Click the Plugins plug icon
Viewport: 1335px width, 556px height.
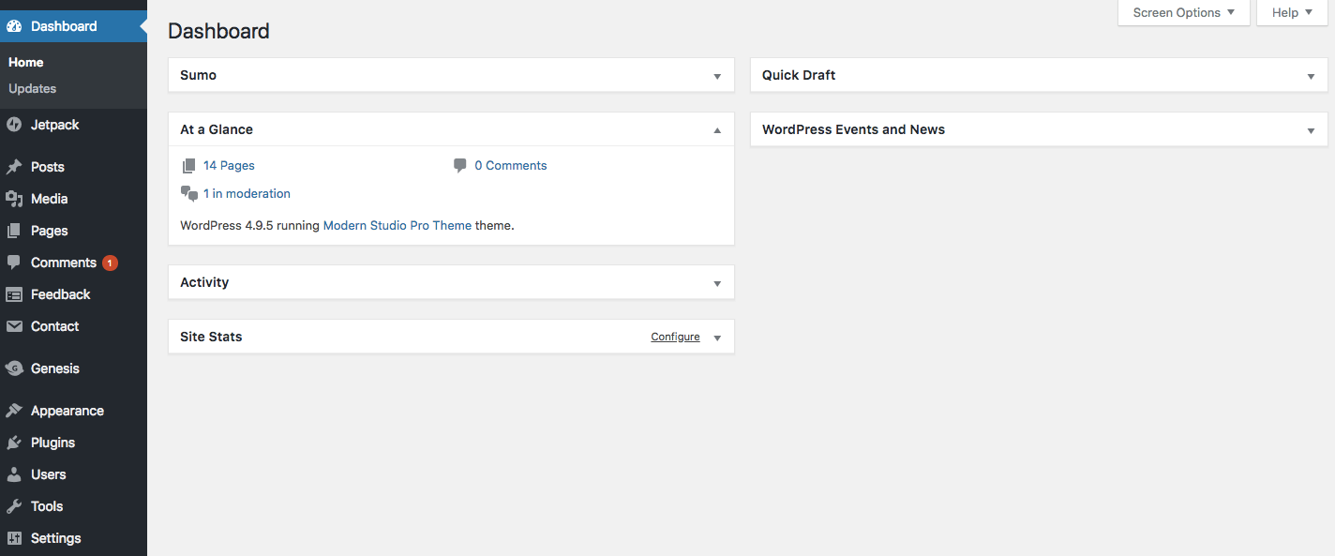click(14, 443)
